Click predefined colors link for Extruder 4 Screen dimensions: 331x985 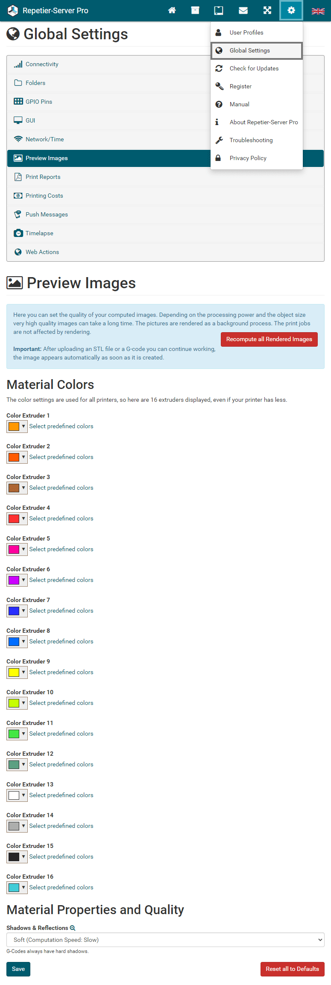pyautogui.click(x=61, y=518)
